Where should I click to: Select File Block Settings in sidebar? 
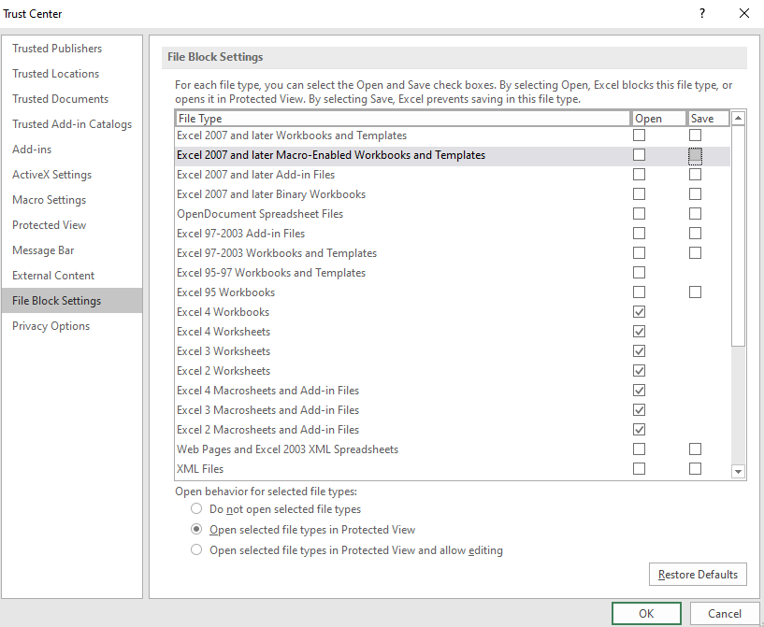click(72, 300)
